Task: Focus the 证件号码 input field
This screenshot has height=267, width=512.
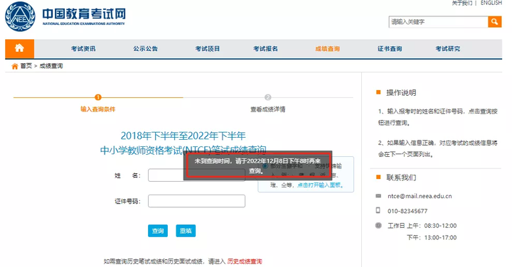Action: (x=196, y=201)
